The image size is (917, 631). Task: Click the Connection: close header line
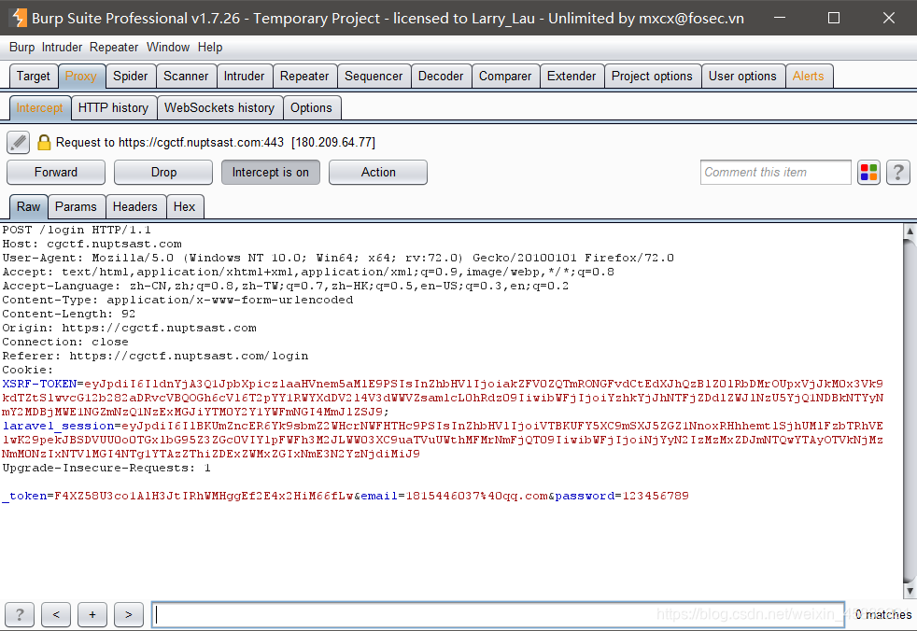[65, 343]
